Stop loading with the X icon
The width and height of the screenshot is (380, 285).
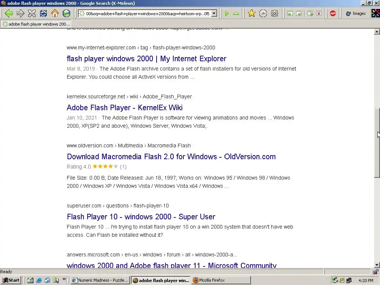[32, 13]
